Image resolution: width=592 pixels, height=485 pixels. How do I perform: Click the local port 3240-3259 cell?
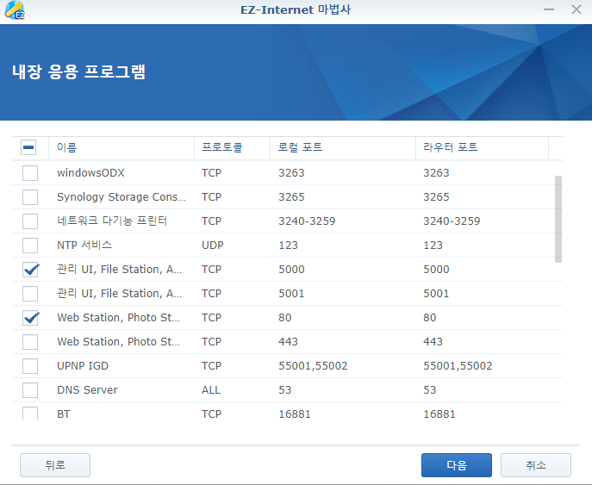point(307,221)
